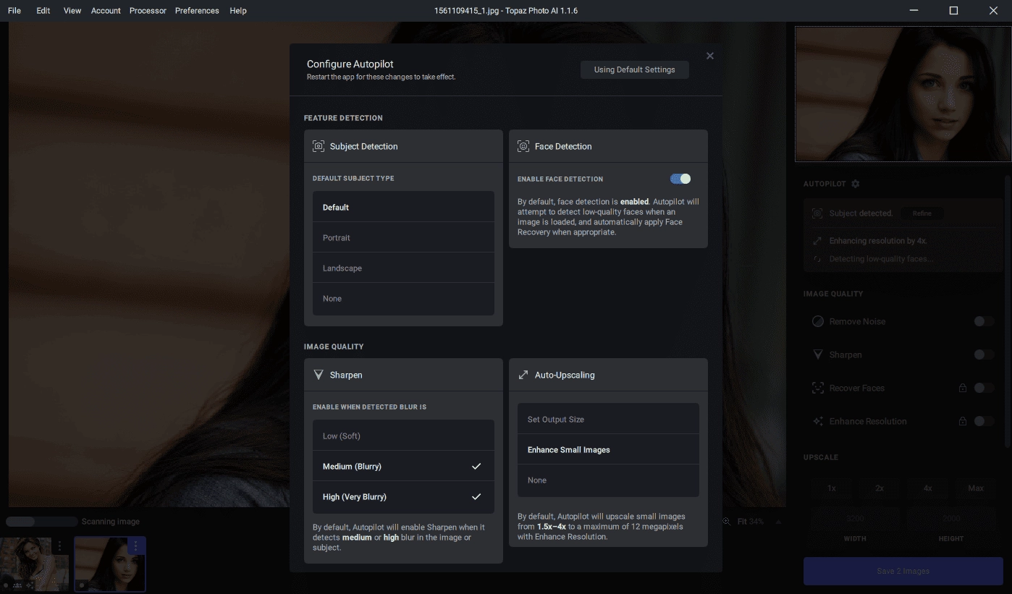Click the Sharpen triangle icon in dialog
The height and width of the screenshot is (594, 1012).
click(x=319, y=375)
